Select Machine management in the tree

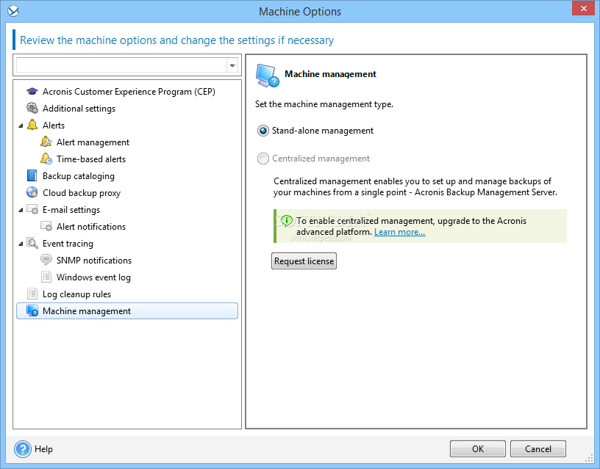click(127, 311)
